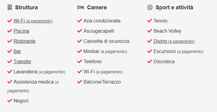Open the Piscina link
The height and width of the screenshot is (112, 217).
click(x=21, y=31)
